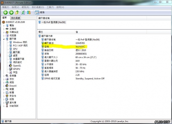Click the 存放 storage icon in tree
The height and width of the screenshot is (124, 172).
[7, 79]
